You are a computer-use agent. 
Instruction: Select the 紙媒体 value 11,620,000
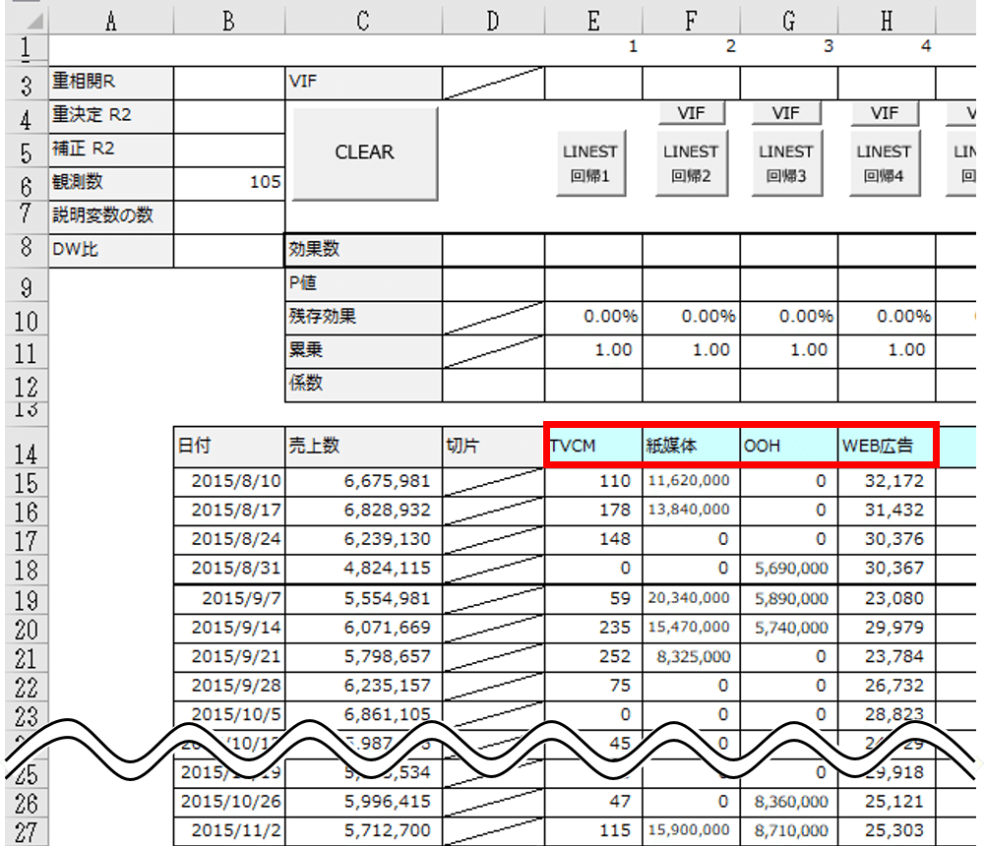691,482
